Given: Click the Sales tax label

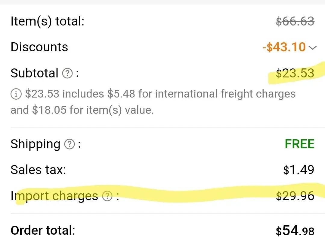Looking at the screenshot, I should (38, 170).
